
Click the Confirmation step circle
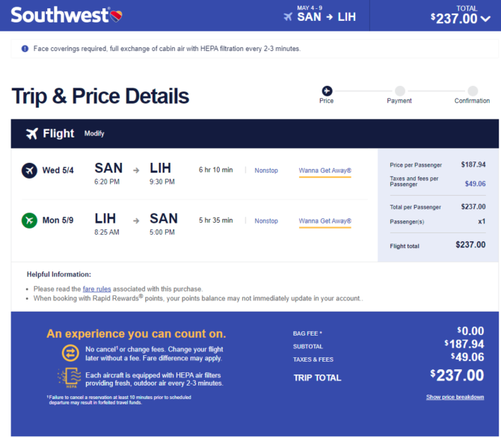tap(473, 91)
